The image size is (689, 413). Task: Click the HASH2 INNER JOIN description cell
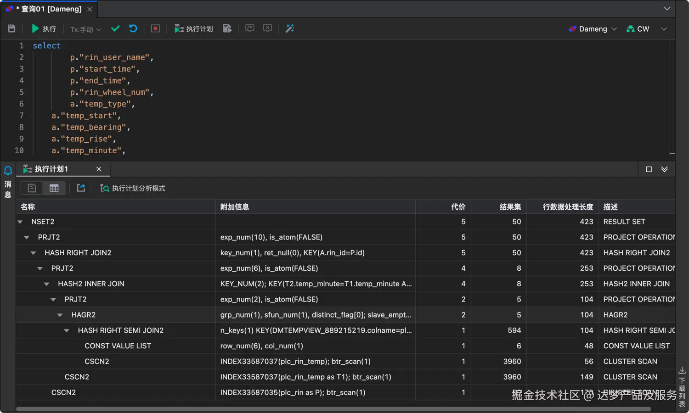(636, 284)
